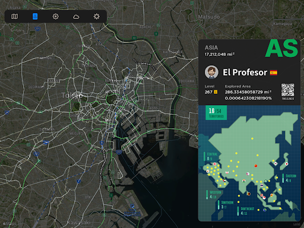Image resolution: width=304 pixels, height=228 pixels.
Task: Tap the location tracking target icon
Action: (56, 17)
